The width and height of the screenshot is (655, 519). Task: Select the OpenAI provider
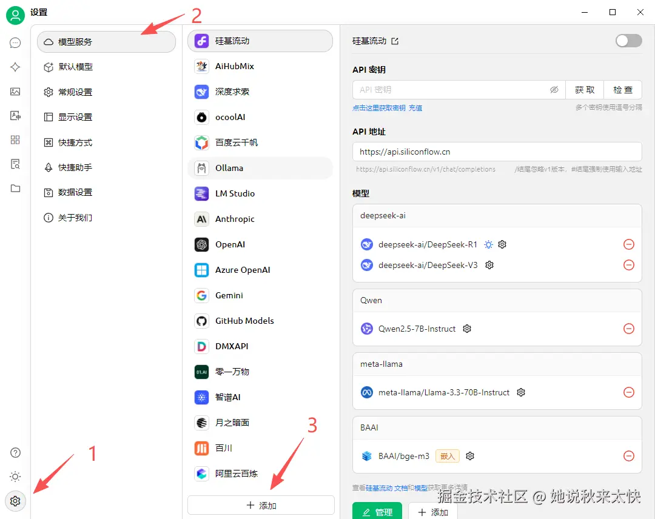coord(260,244)
